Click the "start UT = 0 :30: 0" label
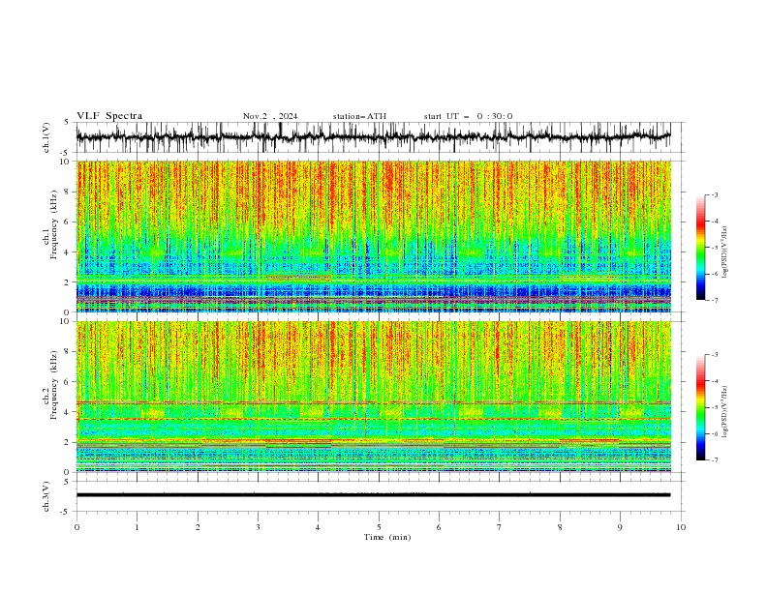This screenshot has width=767, height=592. coord(468,116)
